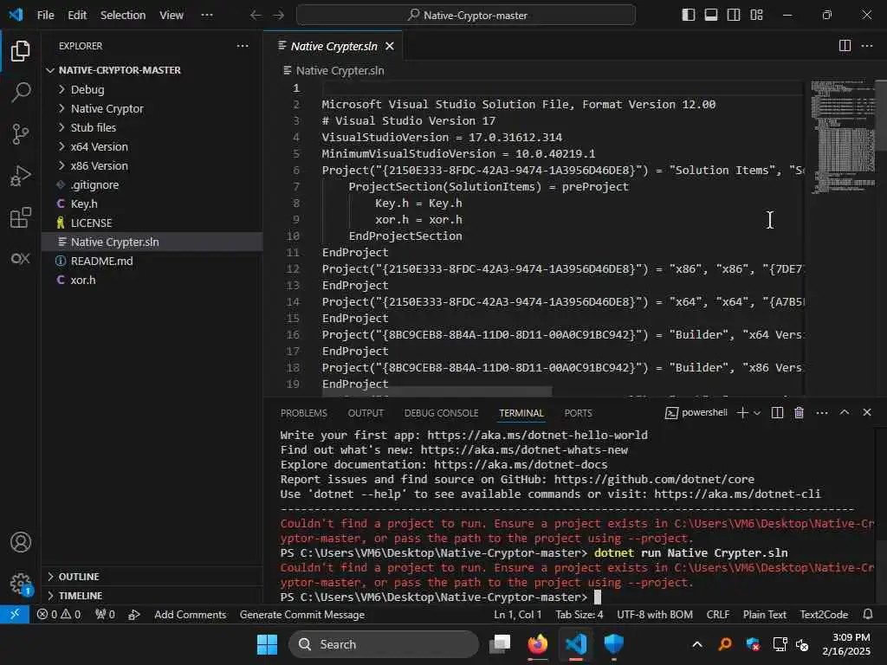Close the terminal panel
This screenshot has height=665, width=887.
866,412
